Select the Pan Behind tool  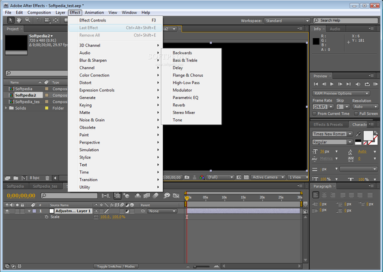point(56,20)
